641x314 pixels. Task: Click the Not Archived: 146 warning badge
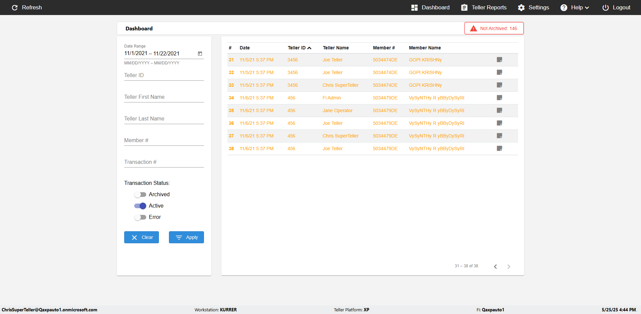click(494, 28)
